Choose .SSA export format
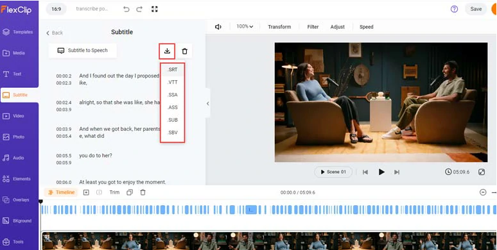 click(173, 95)
